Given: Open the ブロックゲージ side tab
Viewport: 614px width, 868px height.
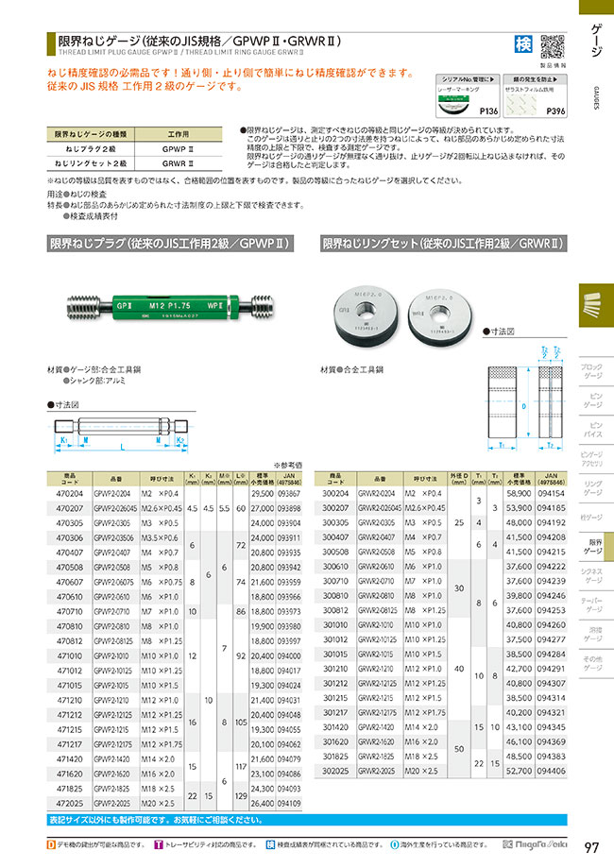Looking at the screenshot, I should tap(590, 370).
